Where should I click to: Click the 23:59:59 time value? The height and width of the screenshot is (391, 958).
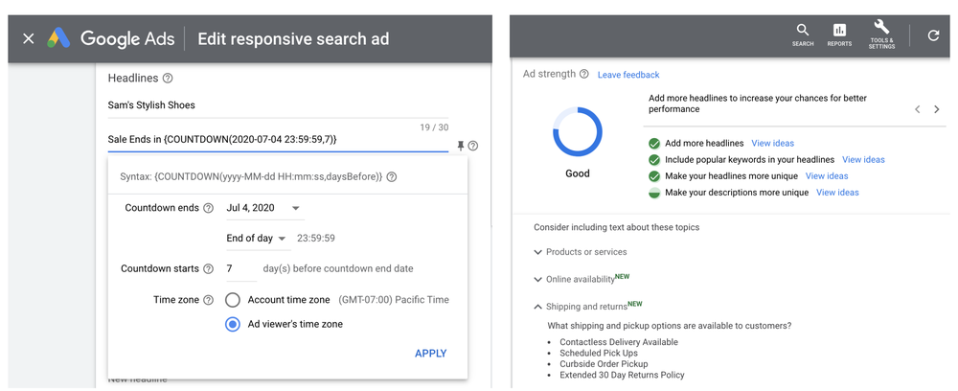(x=316, y=239)
